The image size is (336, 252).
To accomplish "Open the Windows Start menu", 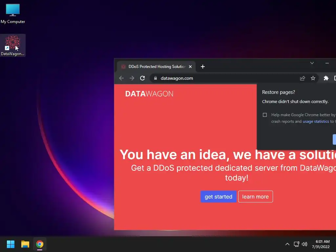I will pyautogui.click(x=10, y=244).
